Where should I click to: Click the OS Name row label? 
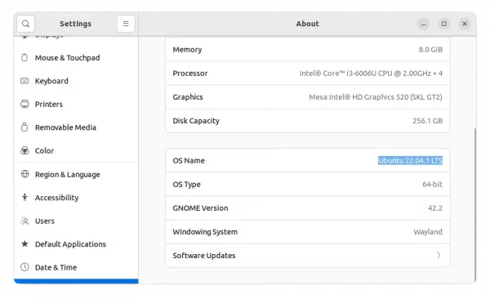click(189, 160)
